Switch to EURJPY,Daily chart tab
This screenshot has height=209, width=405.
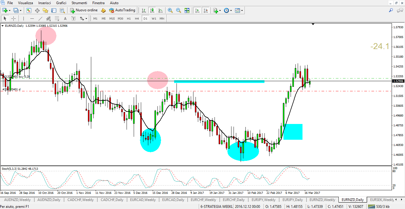point(293,200)
